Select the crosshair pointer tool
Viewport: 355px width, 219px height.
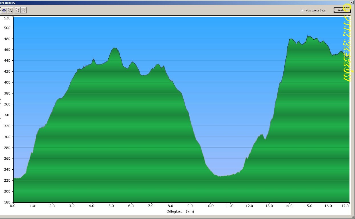coord(4,10)
